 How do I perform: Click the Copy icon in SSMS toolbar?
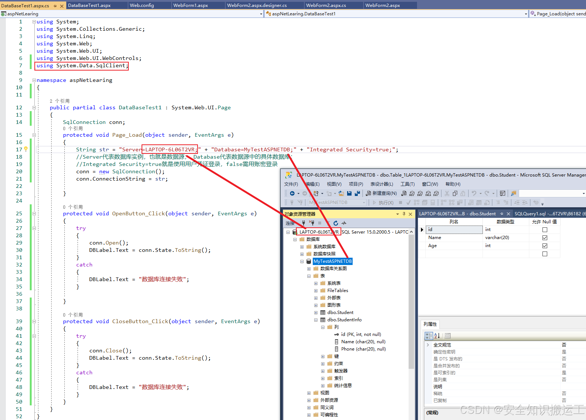coord(455,193)
